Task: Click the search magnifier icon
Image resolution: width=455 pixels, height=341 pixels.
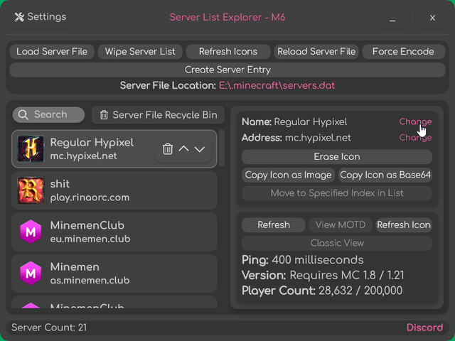Action: (x=23, y=115)
